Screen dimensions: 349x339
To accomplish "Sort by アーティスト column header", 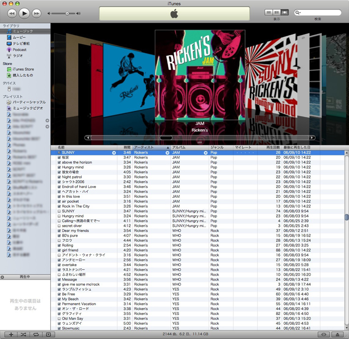I will (151, 147).
